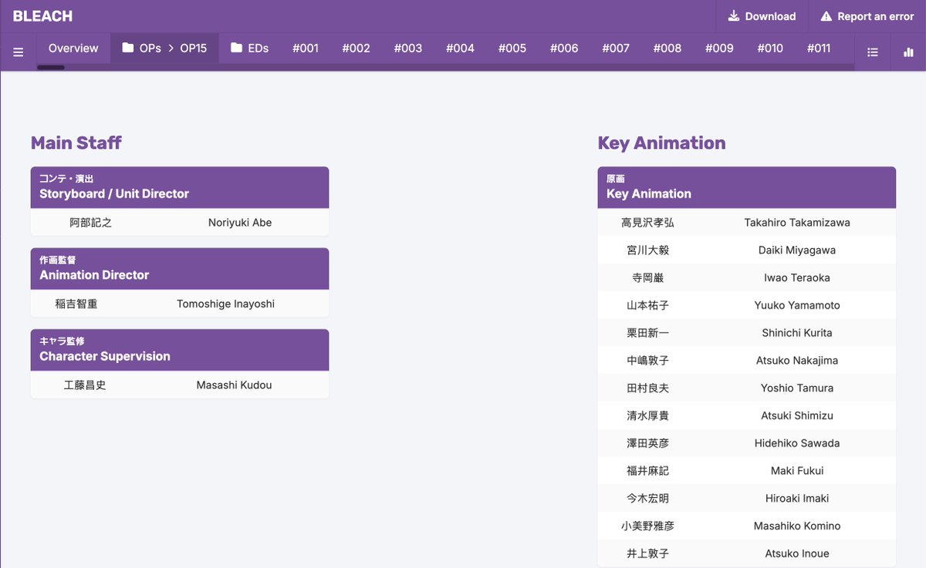Image resolution: width=926 pixels, height=568 pixels.
Task: Click the list view icon
Action: point(873,52)
